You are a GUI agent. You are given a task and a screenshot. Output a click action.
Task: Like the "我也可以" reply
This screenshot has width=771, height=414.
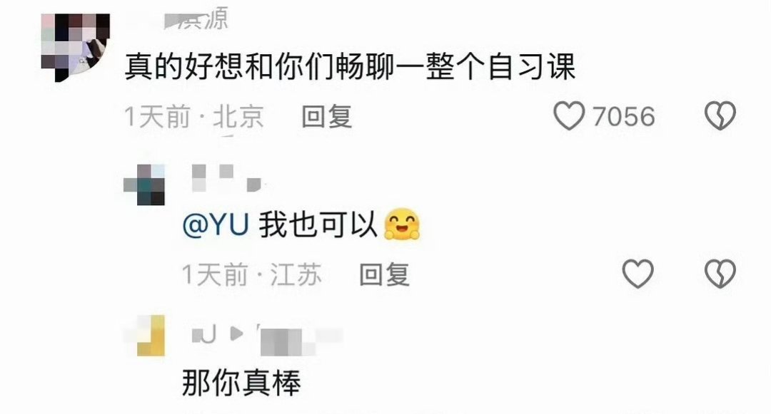[x=638, y=273]
